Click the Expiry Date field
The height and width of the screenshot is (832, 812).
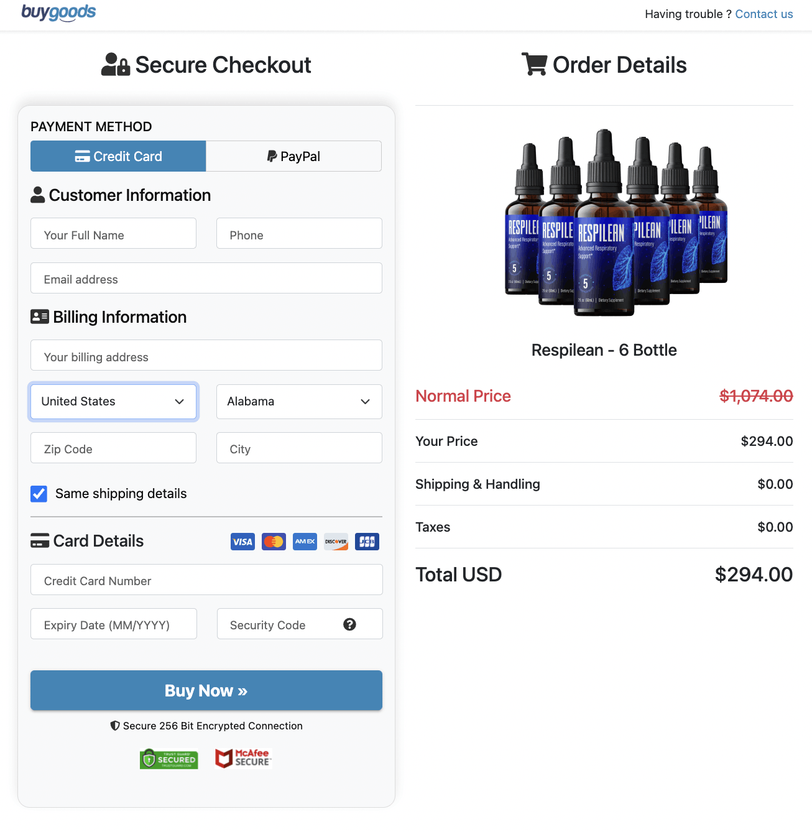click(114, 624)
